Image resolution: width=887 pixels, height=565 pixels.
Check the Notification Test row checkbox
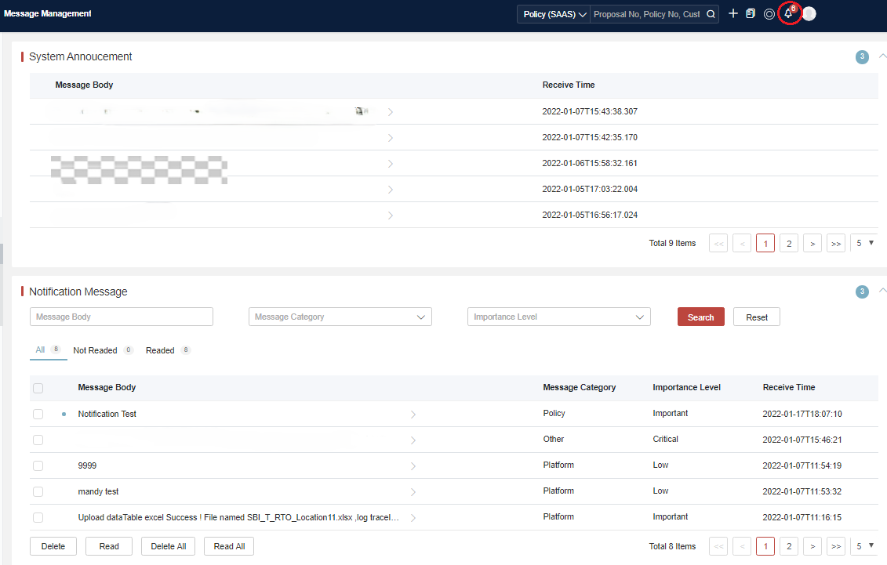click(38, 414)
